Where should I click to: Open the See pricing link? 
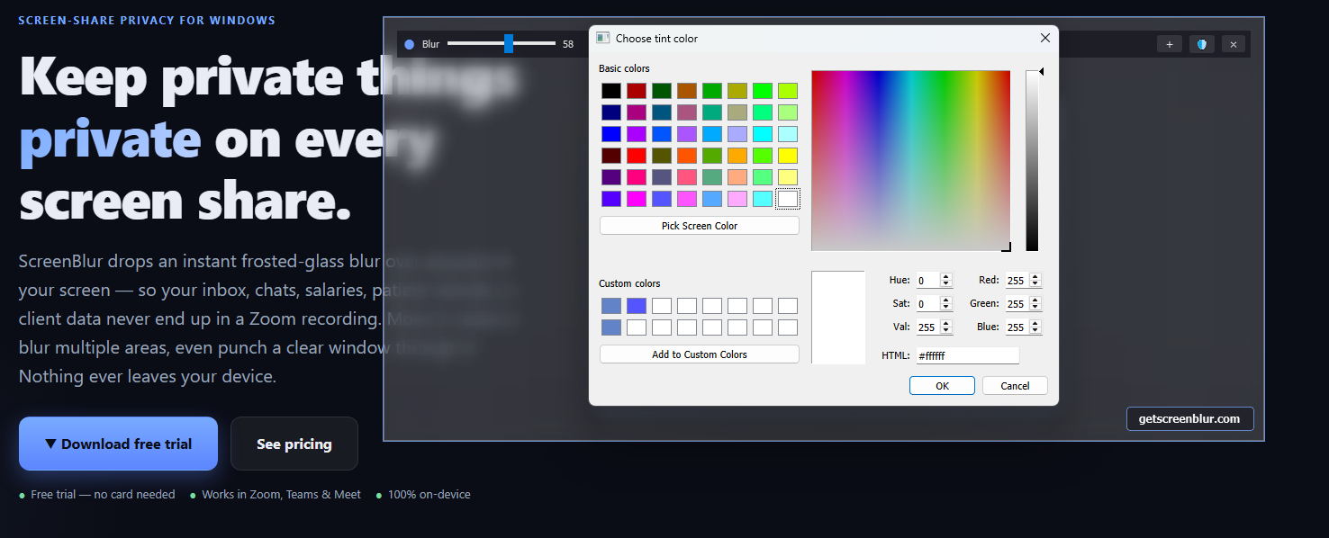coord(294,444)
